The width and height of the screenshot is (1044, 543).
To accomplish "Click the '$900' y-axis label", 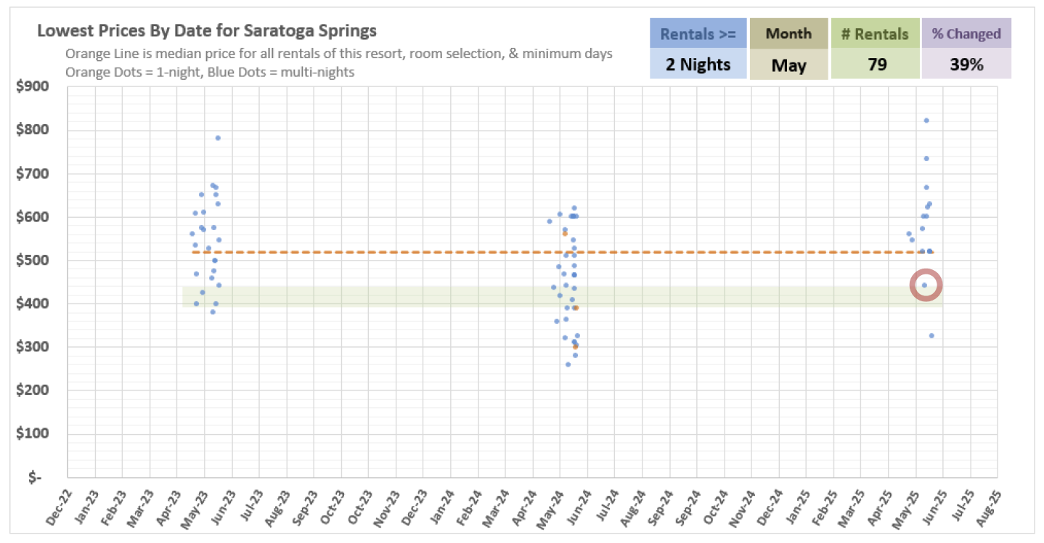I will (x=33, y=87).
